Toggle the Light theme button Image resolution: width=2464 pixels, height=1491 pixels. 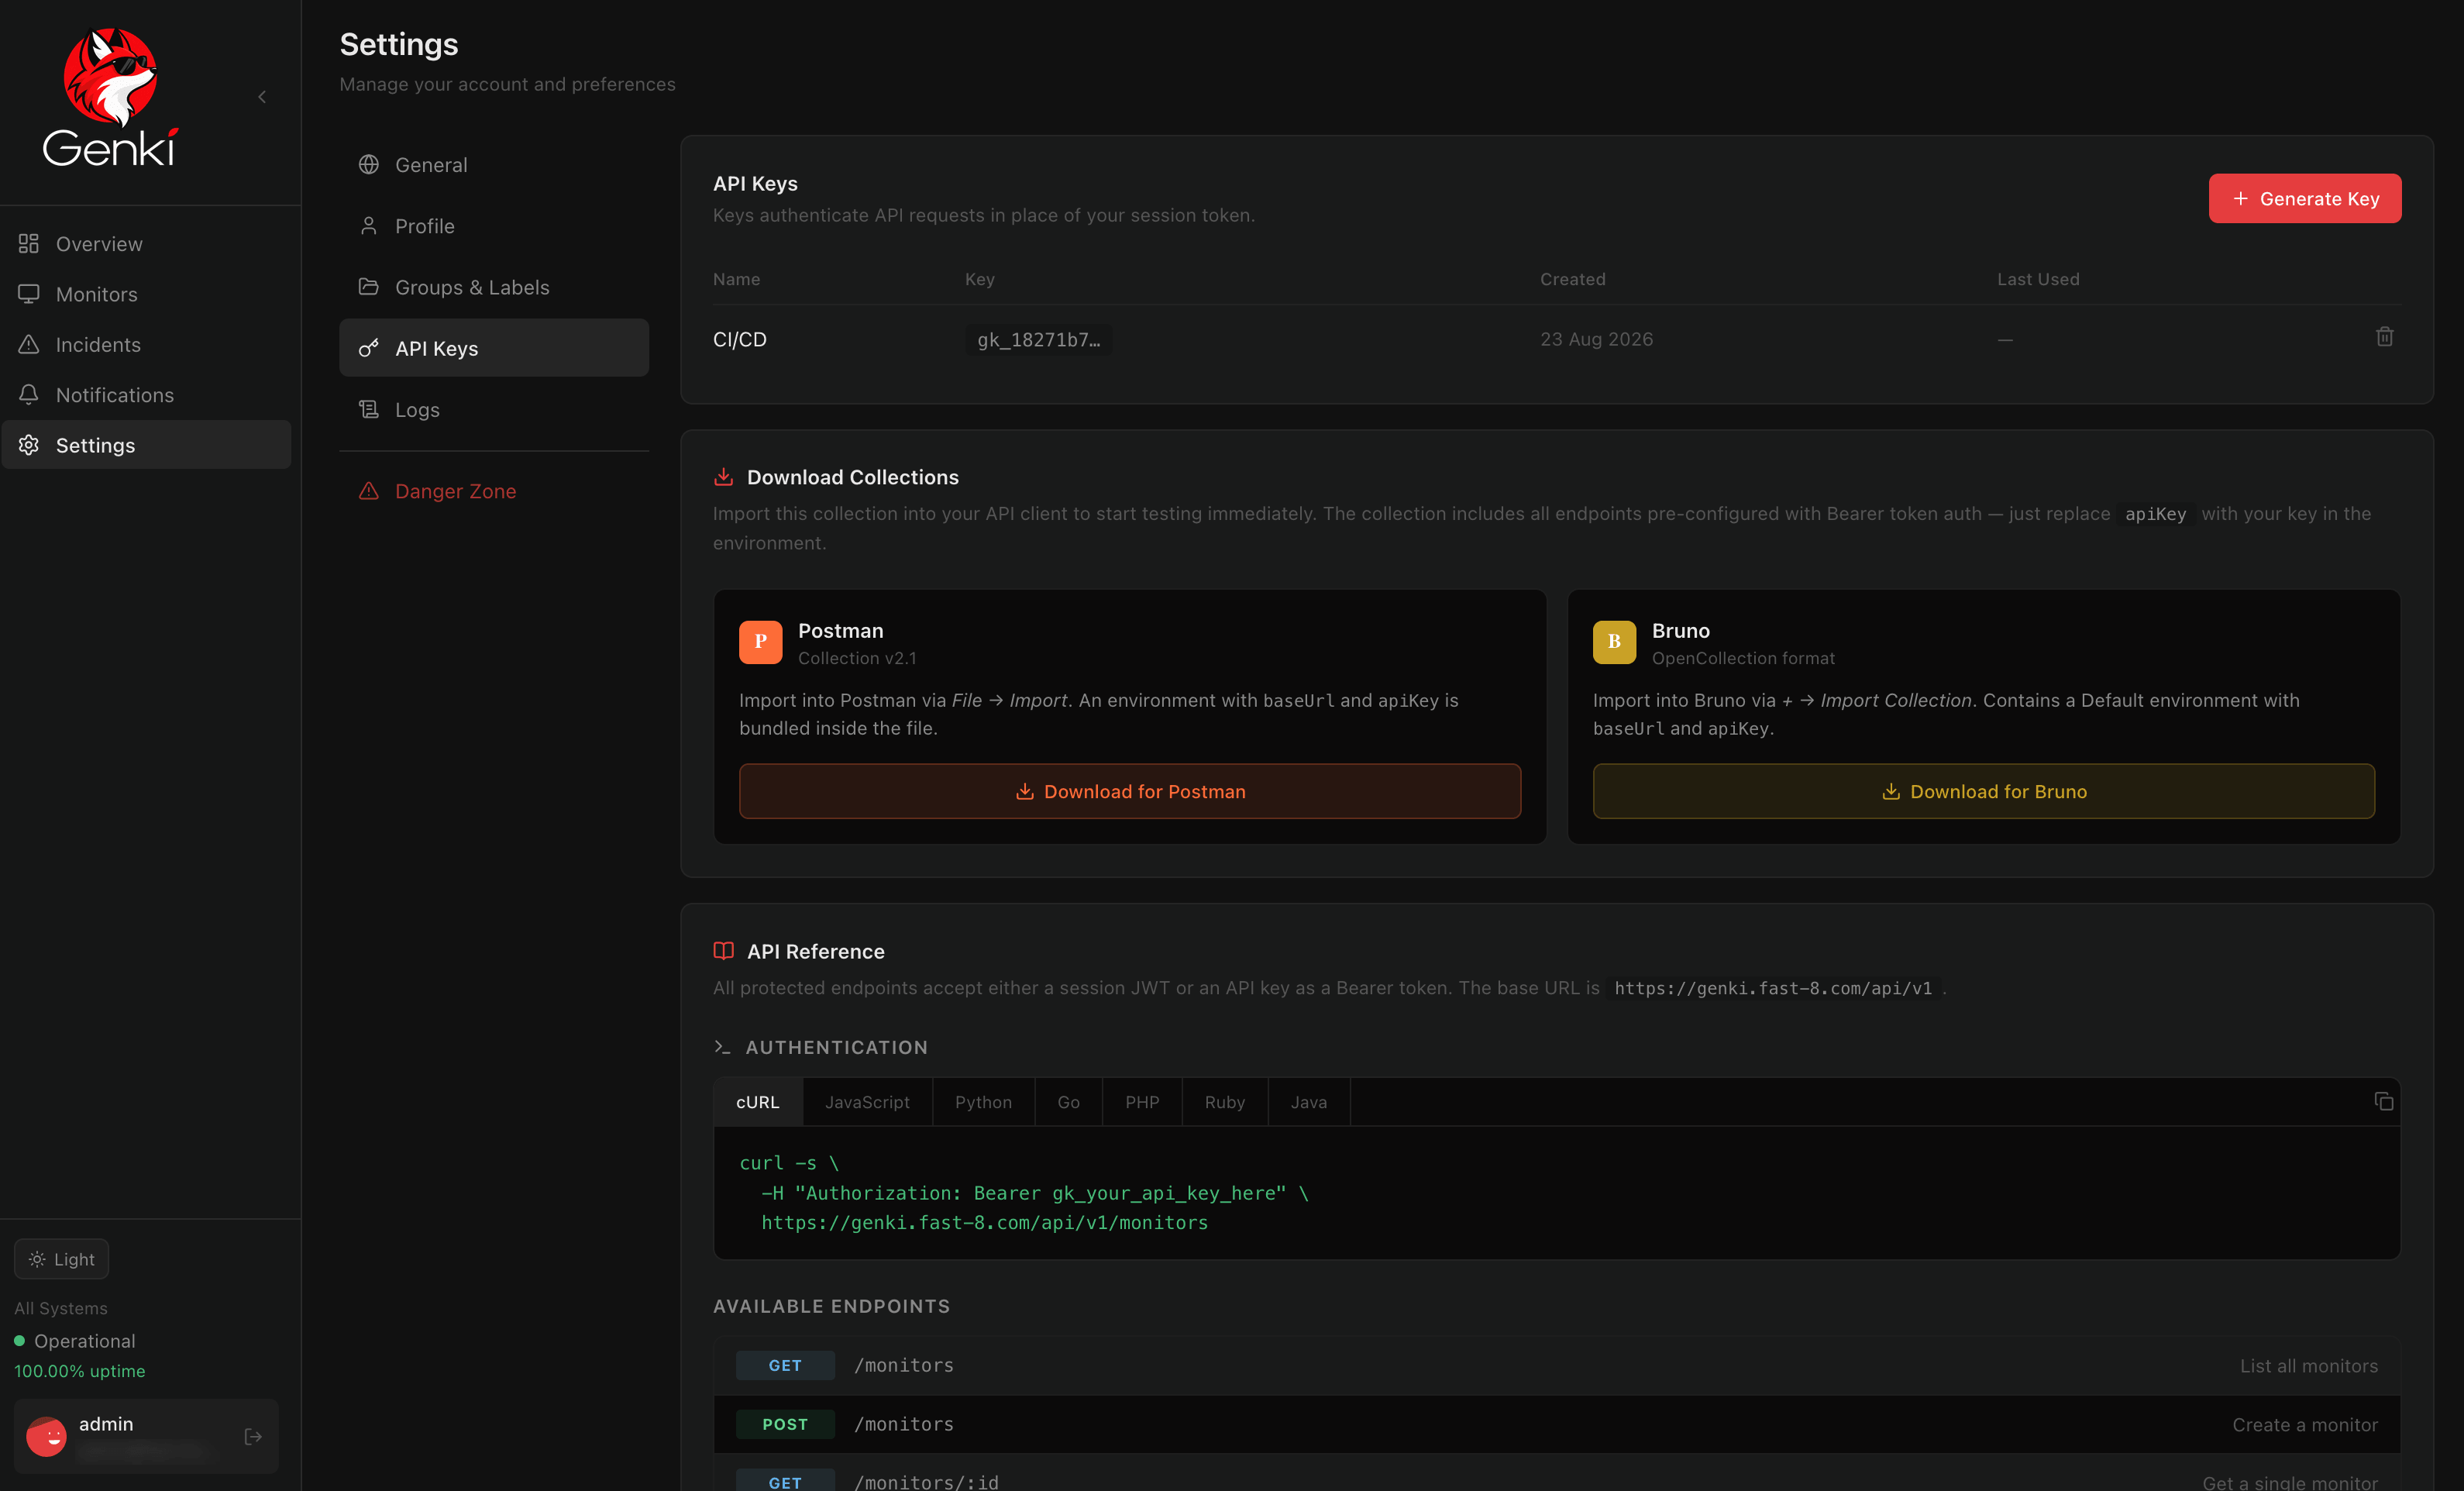(x=62, y=1260)
